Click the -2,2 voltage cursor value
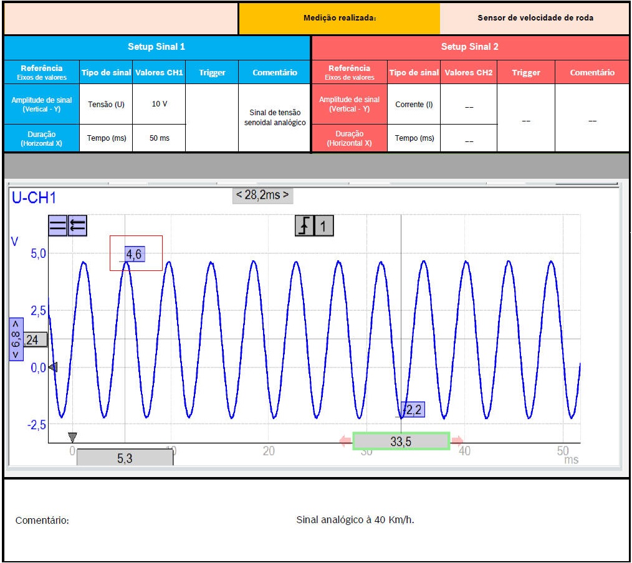This screenshot has height=563, width=632. [413, 409]
